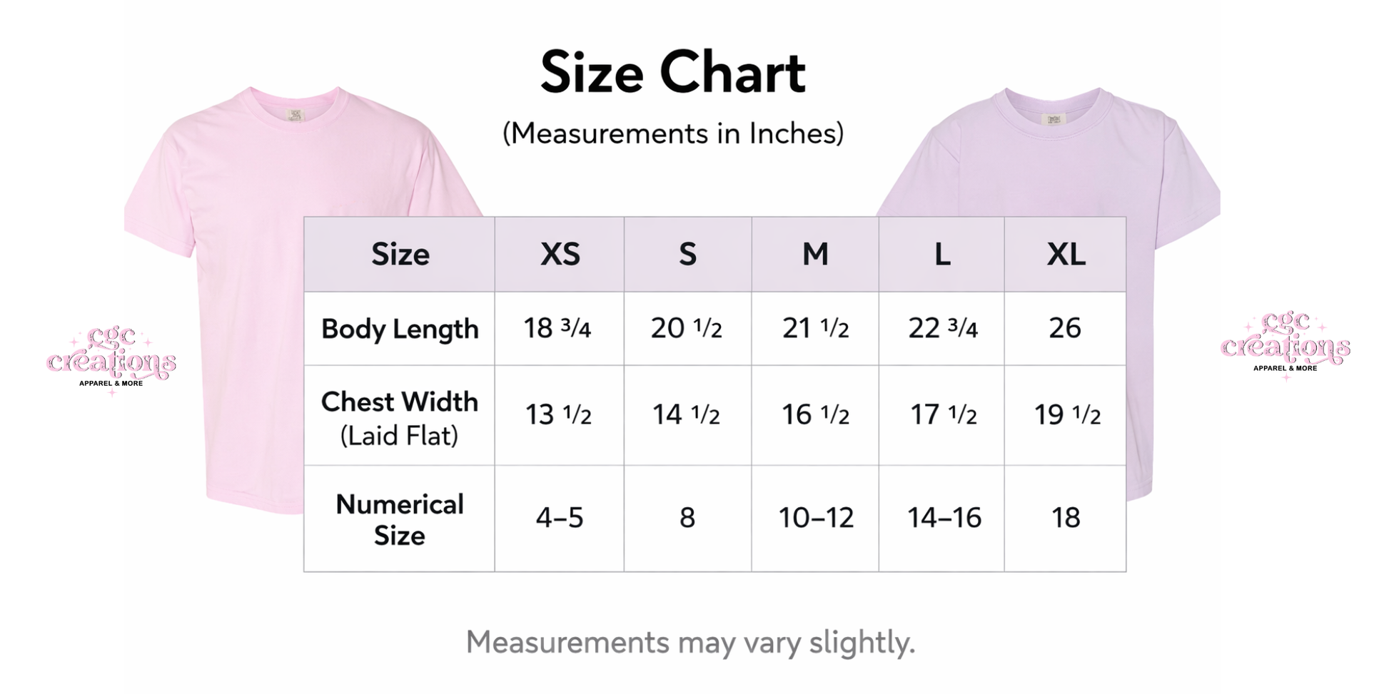1389x694 pixels.
Task: Select the XS column header
Action: pos(560,255)
